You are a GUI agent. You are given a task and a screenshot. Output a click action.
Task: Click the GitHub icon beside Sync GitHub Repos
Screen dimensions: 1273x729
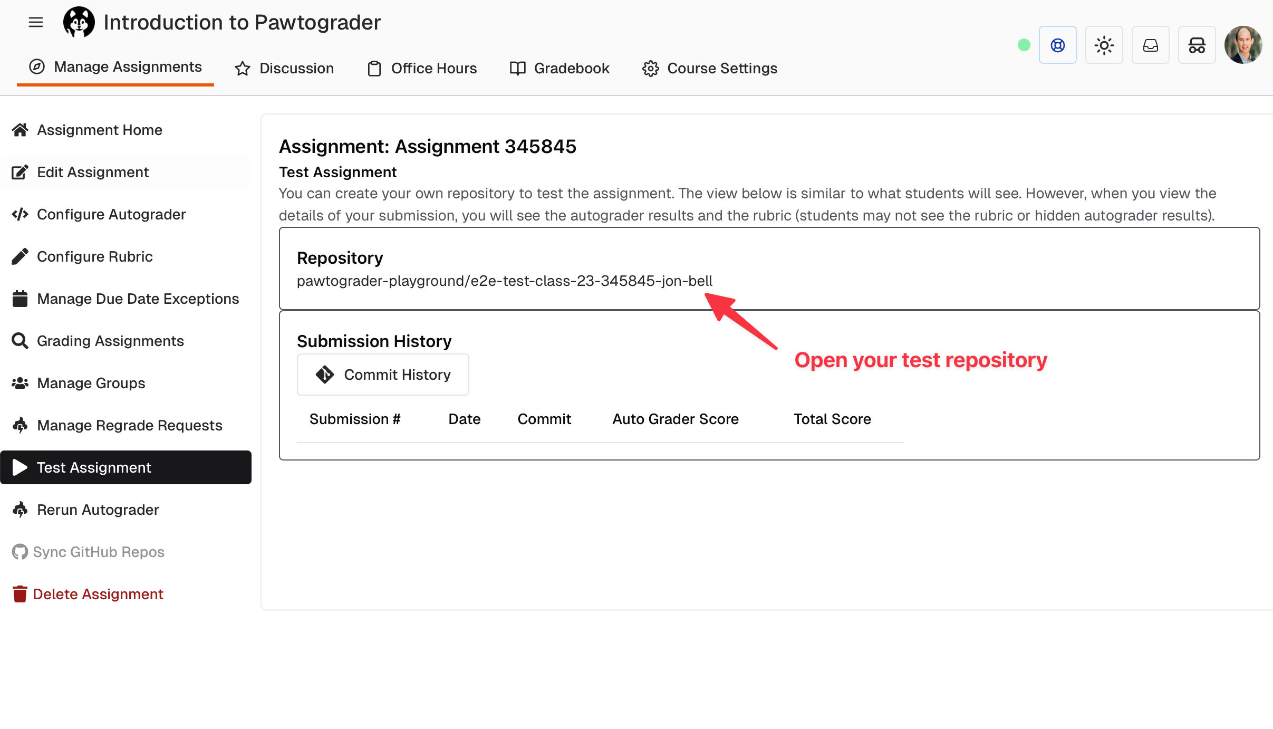click(x=20, y=552)
